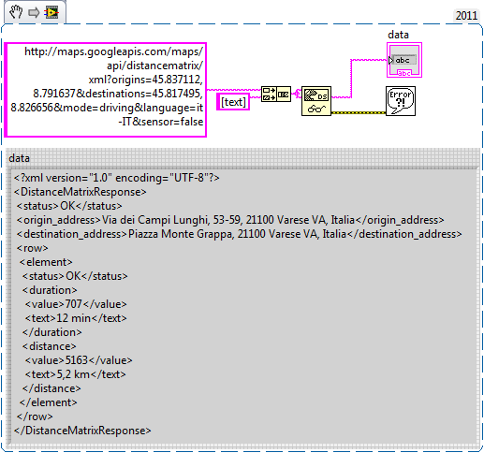Click the [text] string constant
The width and height of the screenshot is (484, 453).
[233, 102]
